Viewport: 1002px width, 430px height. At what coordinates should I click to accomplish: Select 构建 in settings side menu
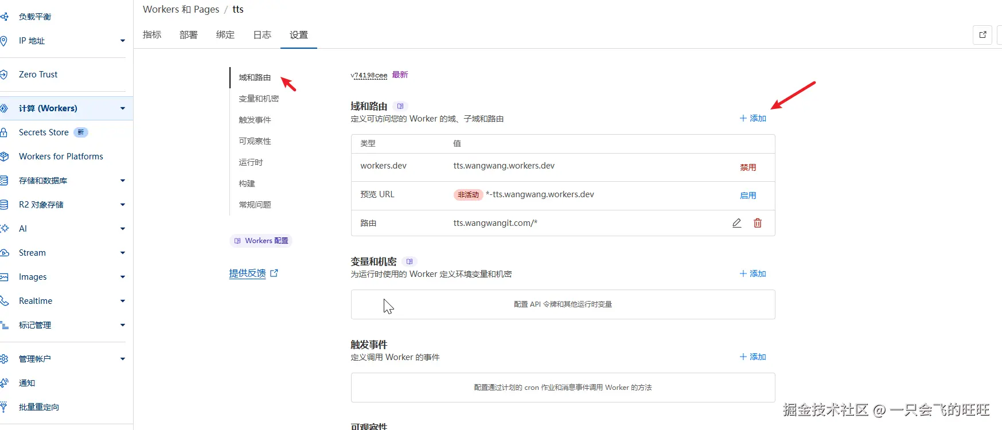point(247,183)
